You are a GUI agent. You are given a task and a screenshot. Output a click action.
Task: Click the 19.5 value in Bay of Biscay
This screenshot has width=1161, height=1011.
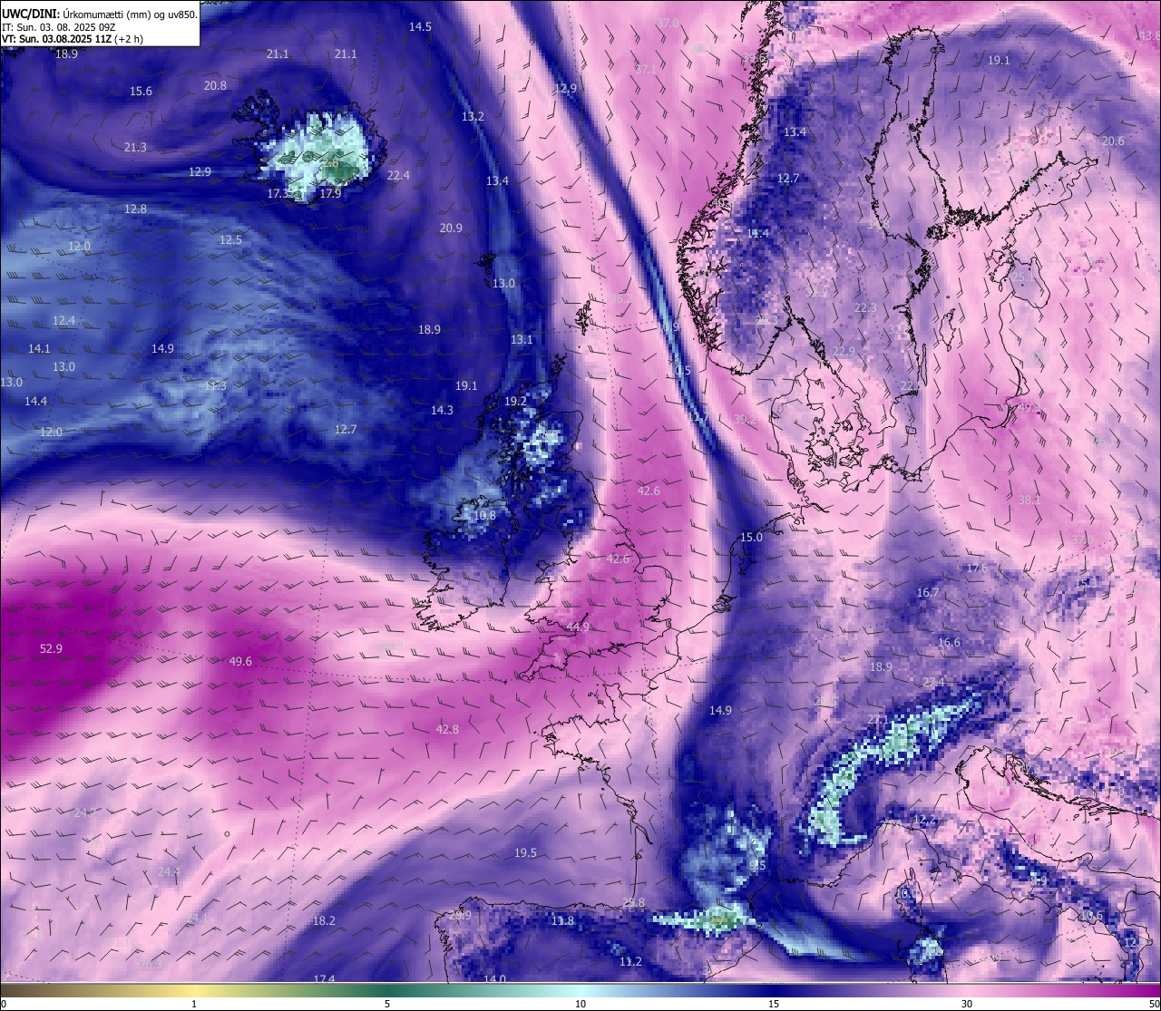click(525, 852)
